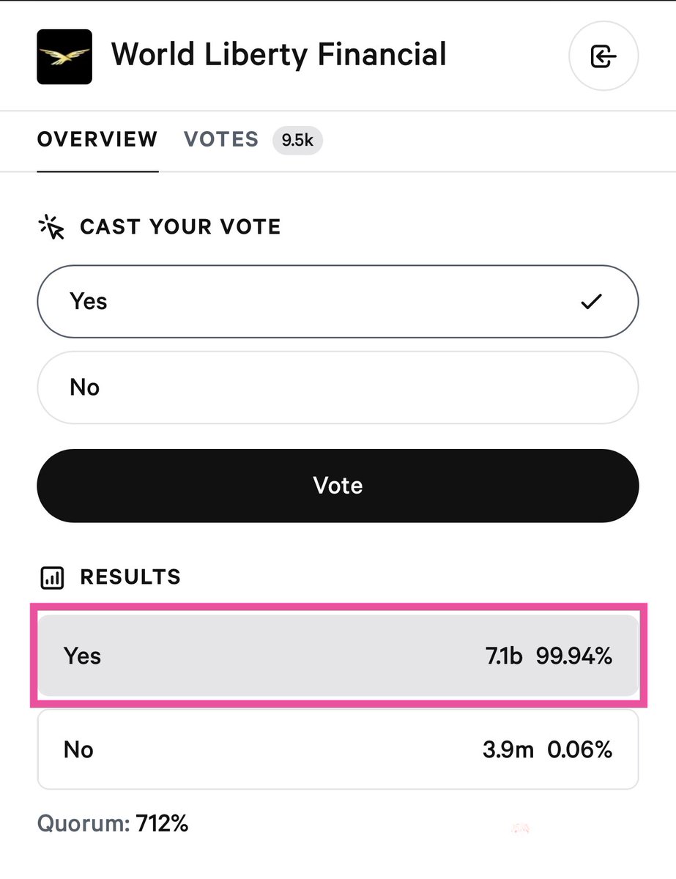
Task: Click the World Liberty Financial eagle logo
Action: 64,56
